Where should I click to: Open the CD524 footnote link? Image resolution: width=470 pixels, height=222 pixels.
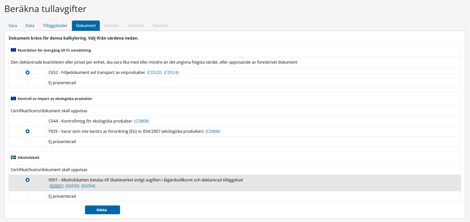click(x=171, y=72)
